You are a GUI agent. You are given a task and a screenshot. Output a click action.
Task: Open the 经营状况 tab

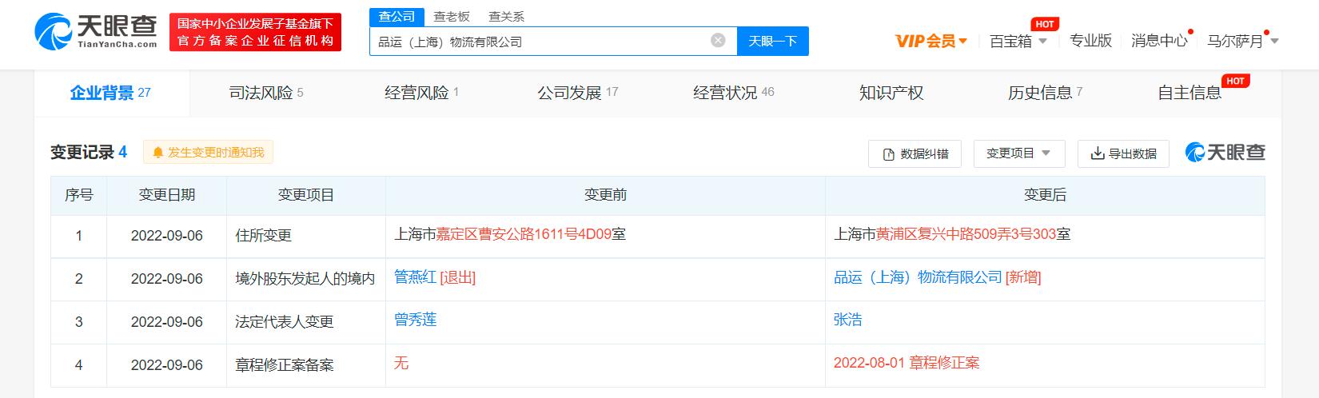(733, 93)
